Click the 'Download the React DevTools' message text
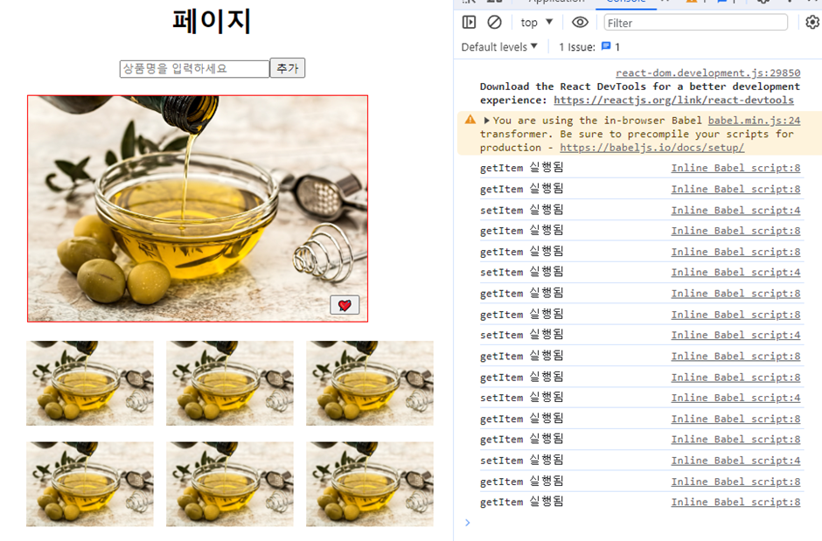The image size is (822, 541). pos(639,94)
